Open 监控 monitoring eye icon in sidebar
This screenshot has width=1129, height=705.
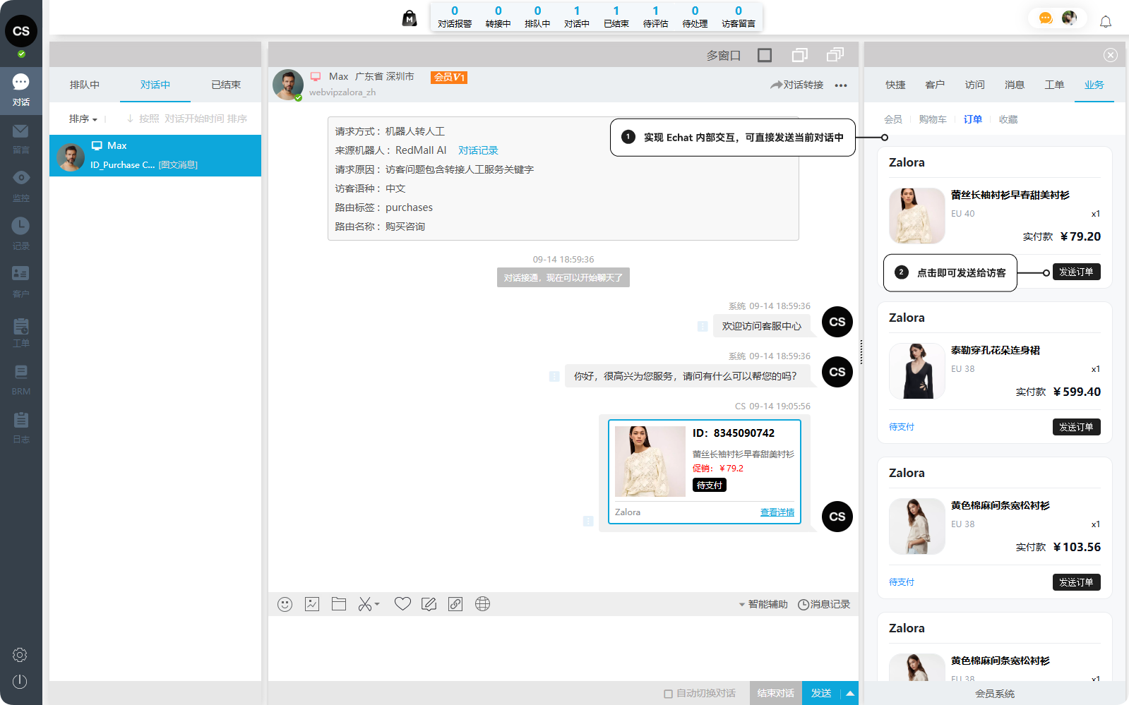tap(20, 178)
